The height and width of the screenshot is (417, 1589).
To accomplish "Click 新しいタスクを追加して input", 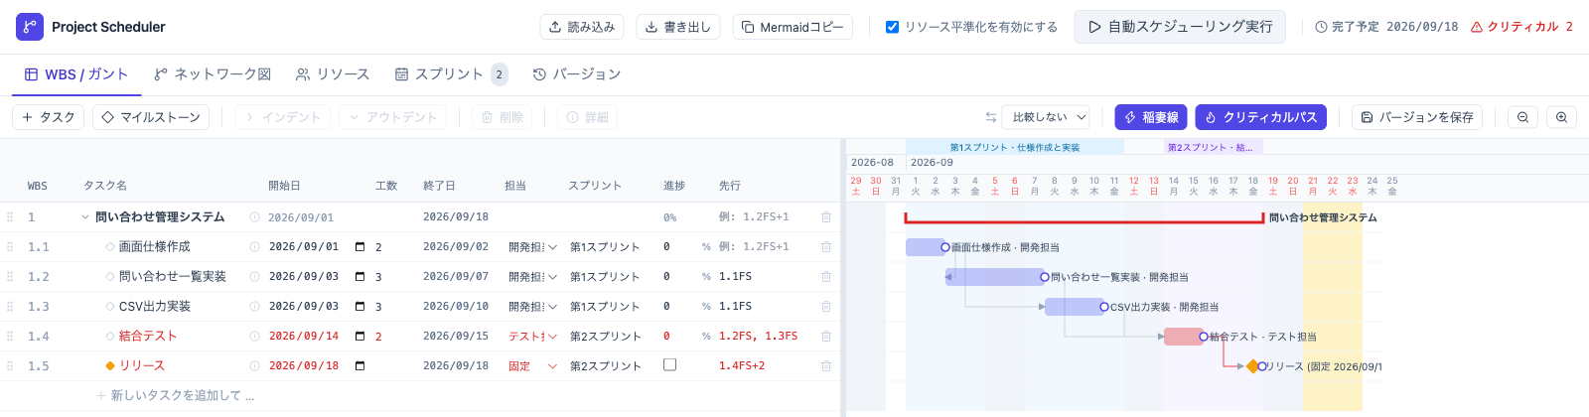I will click(183, 396).
